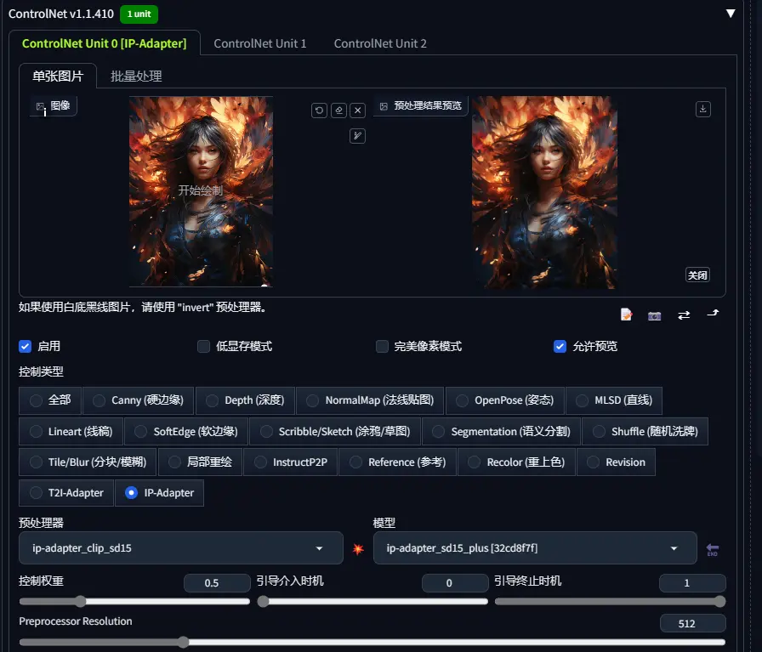Screen dimensions: 762x652
Task: Enable the 低显存模式 checkbox
Action: click(203, 347)
